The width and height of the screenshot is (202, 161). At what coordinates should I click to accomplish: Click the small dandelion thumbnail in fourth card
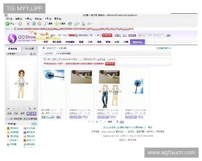[x=138, y=86]
